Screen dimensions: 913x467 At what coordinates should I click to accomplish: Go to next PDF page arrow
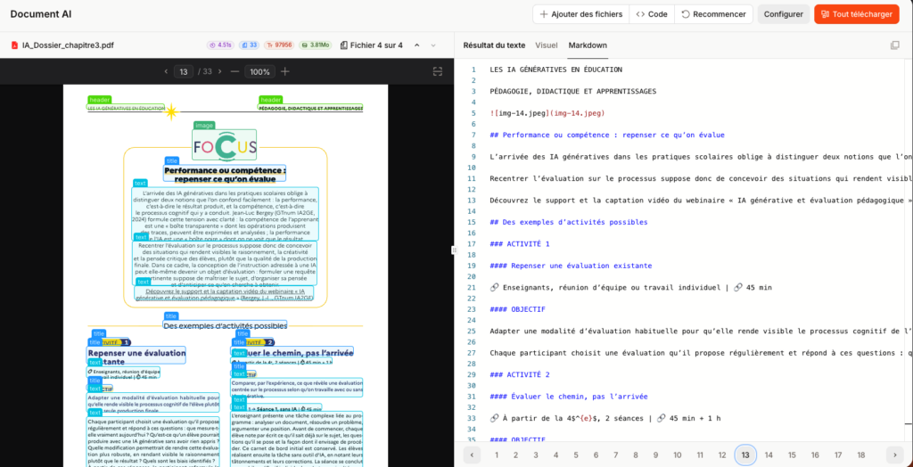click(x=219, y=71)
